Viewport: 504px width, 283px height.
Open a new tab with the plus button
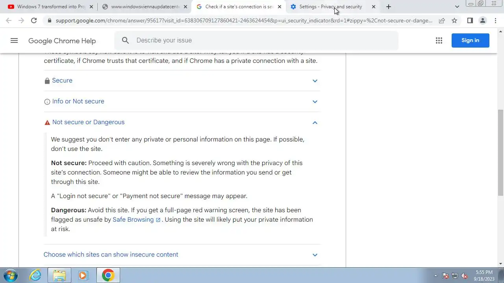[x=389, y=7]
